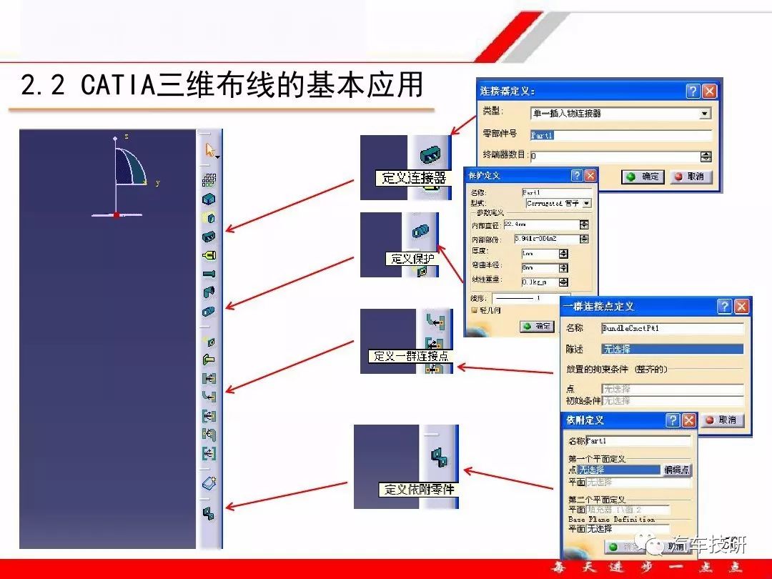Click the bent elbow tube icon in toolbar
The height and width of the screenshot is (579, 772).
[x=209, y=292]
